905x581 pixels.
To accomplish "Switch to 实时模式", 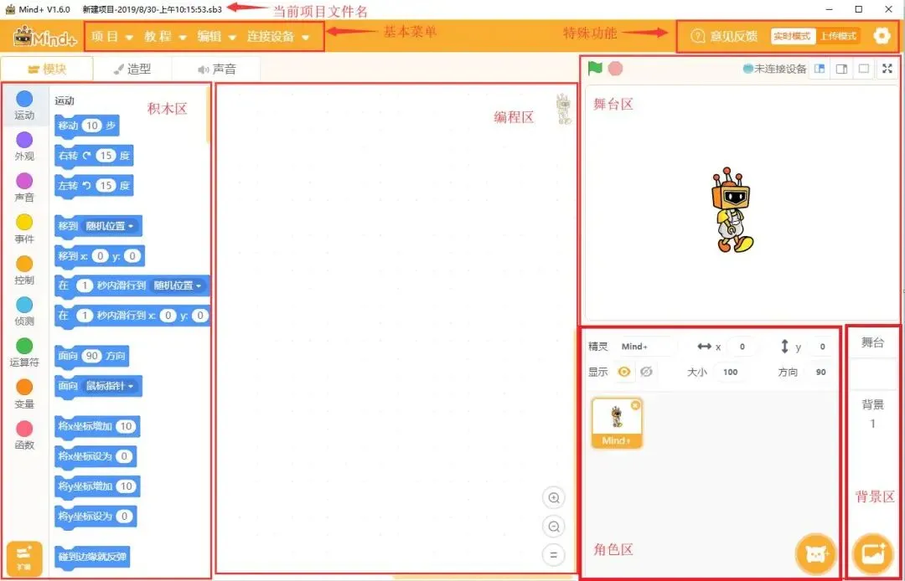I will coord(792,36).
